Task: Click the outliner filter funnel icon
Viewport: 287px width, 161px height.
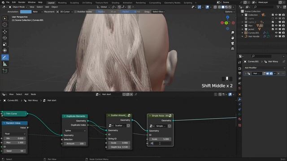Action: click(278, 7)
